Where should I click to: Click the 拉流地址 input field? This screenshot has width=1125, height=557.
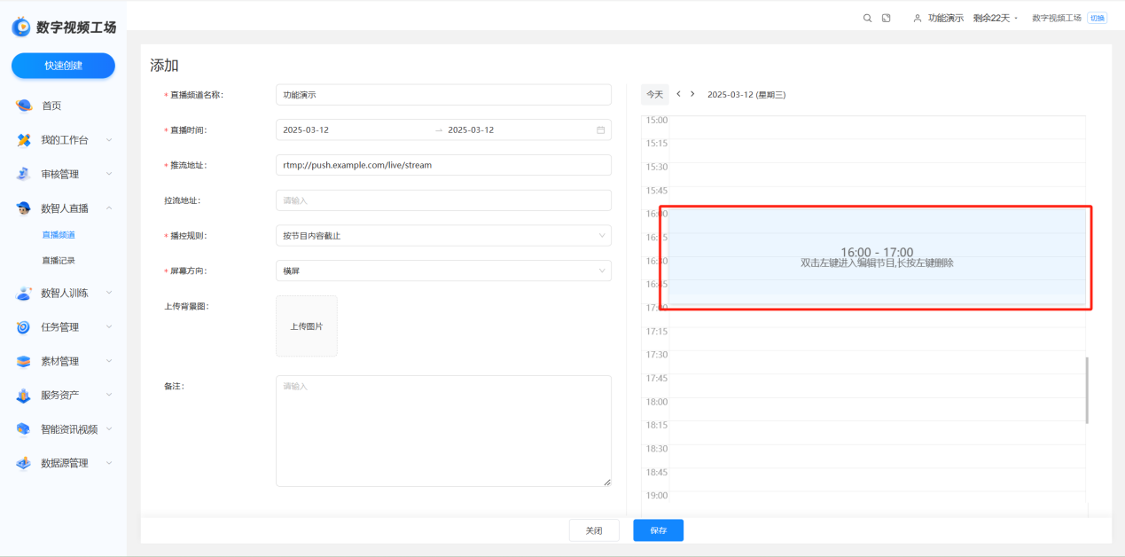443,200
